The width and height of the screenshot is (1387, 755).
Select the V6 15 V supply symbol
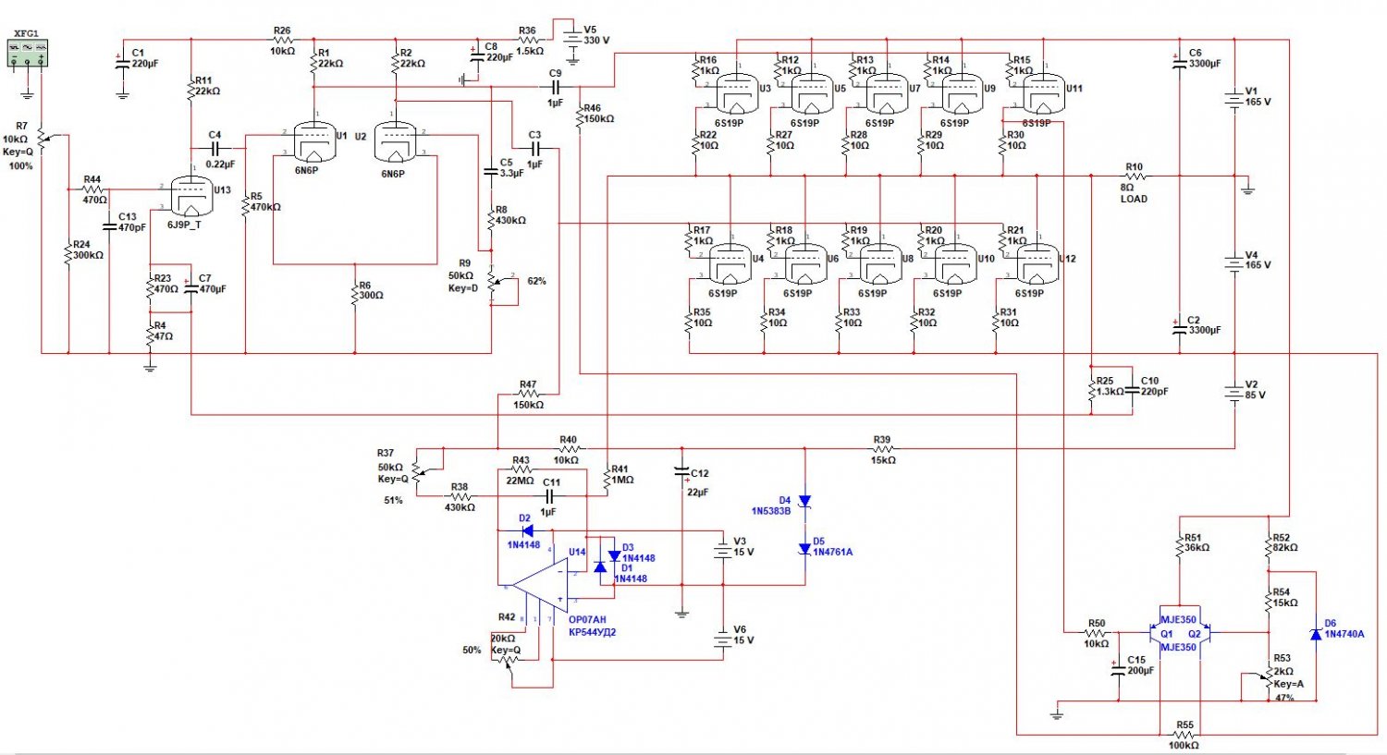tap(722, 638)
